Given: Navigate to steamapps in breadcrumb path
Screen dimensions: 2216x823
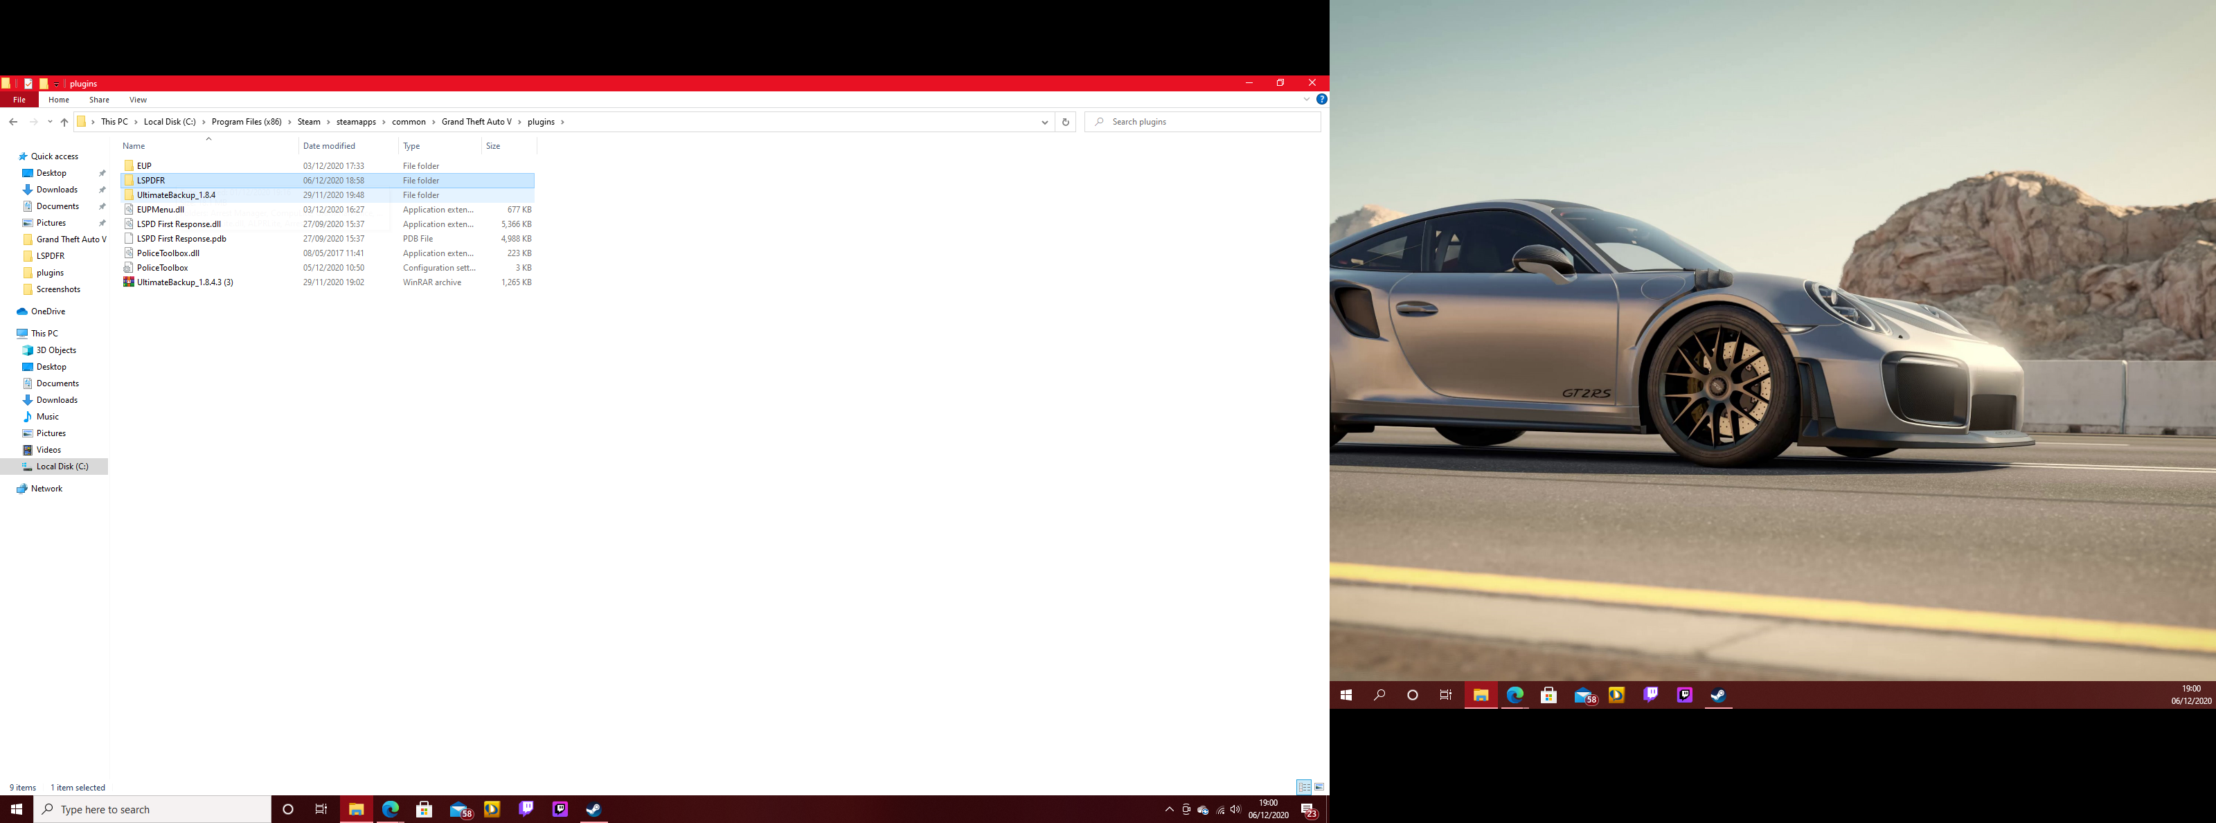Looking at the screenshot, I should (x=355, y=122).
